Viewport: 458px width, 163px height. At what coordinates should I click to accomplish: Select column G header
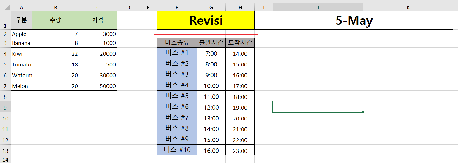tap(211, 7)
